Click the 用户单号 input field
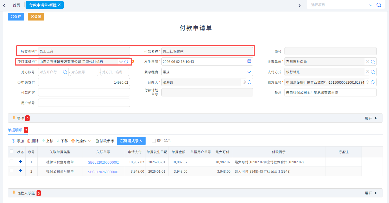This screenshot has width=389, height=203. click(x=84, y=103)
